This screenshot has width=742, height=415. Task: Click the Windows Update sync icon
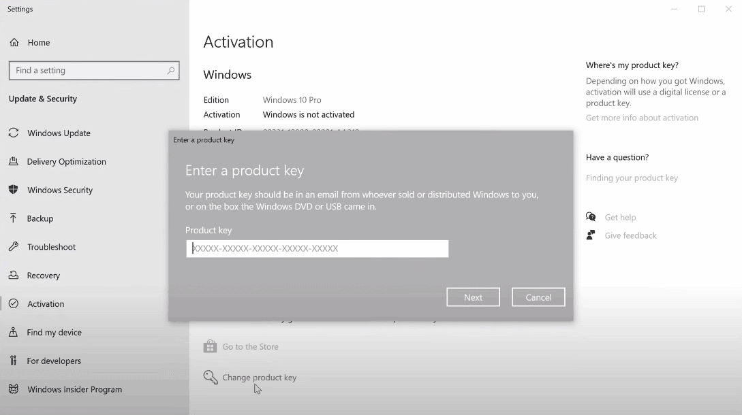[14, 133]
